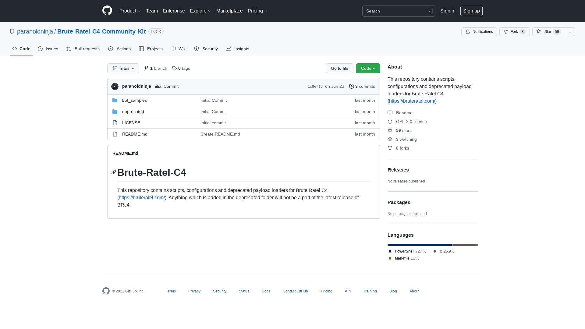Click the file icon next to LICENSE

pyautogui.click(x=115, y=123)
